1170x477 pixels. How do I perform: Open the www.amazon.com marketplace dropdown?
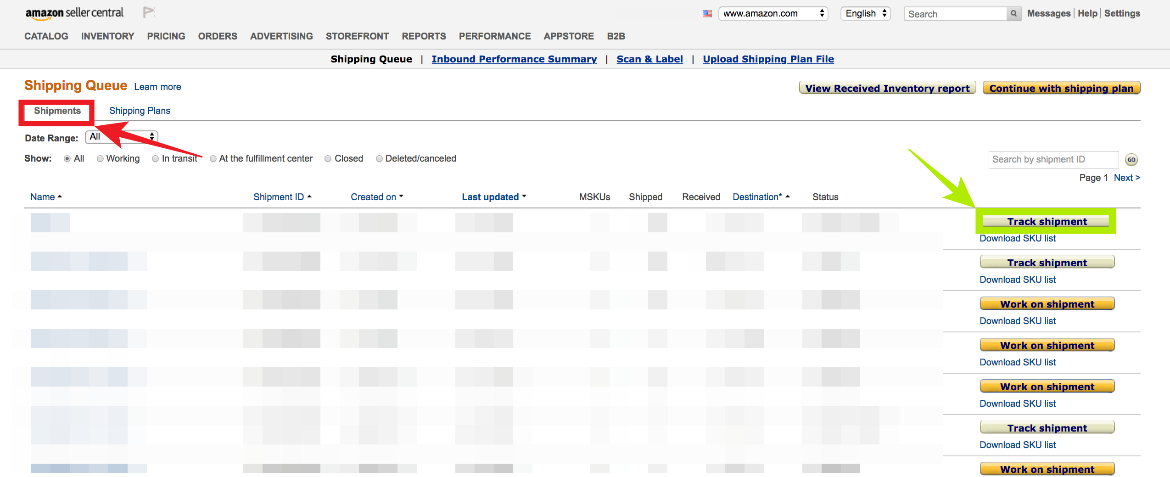pyautogui.click(x=773, y=14)
